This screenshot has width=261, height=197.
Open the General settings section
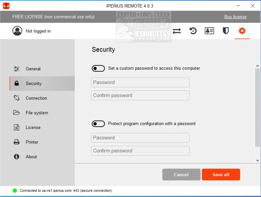click(x=33, y=69)
